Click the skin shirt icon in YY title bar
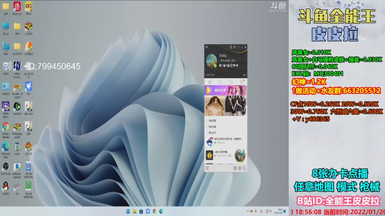385x216 pixels. point(234,47)
